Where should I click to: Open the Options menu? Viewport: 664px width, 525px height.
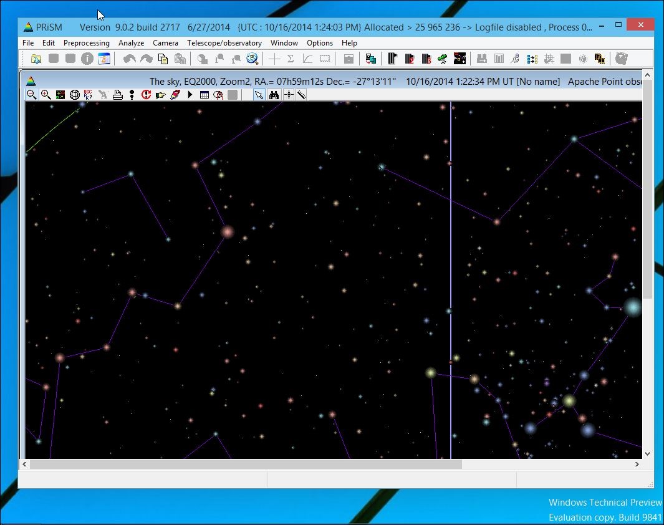[320, 43]
